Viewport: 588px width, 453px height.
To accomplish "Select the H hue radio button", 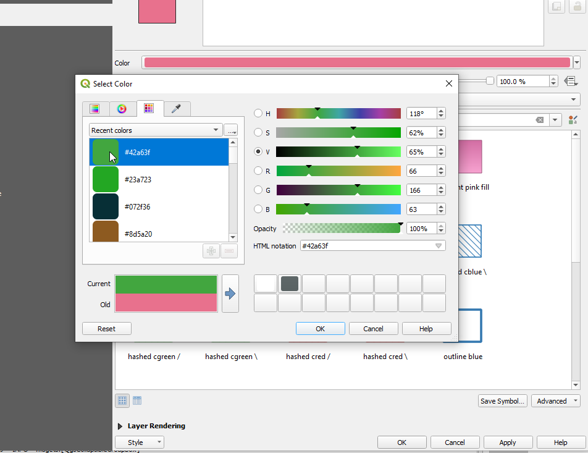I will 258,114.
